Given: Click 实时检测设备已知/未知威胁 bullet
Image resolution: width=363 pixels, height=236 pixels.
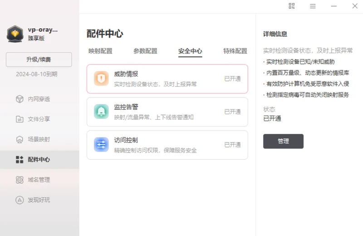Looking at the screenshot, I should pyautogui.click(x=299, y=62).
